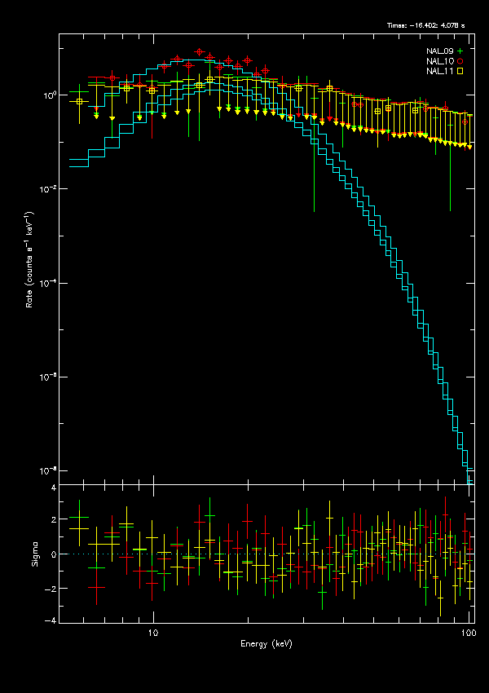Click the -4 tick label on Sigma axis
This screenshot has width=489, height=693.
(51, 621)
